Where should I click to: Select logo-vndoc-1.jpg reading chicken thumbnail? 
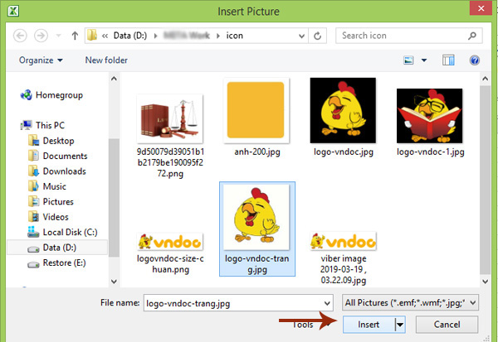point(429,116)
